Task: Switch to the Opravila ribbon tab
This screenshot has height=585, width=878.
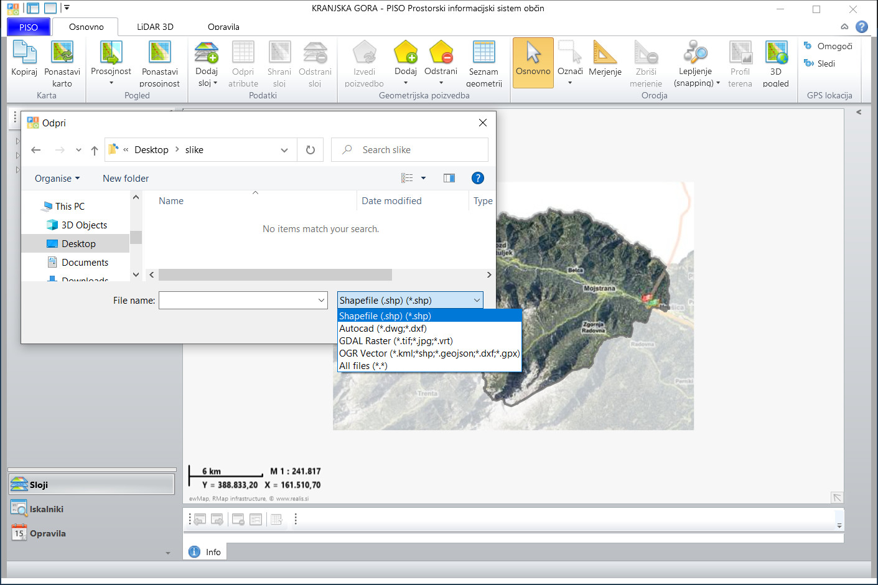Action: point(223,27)
